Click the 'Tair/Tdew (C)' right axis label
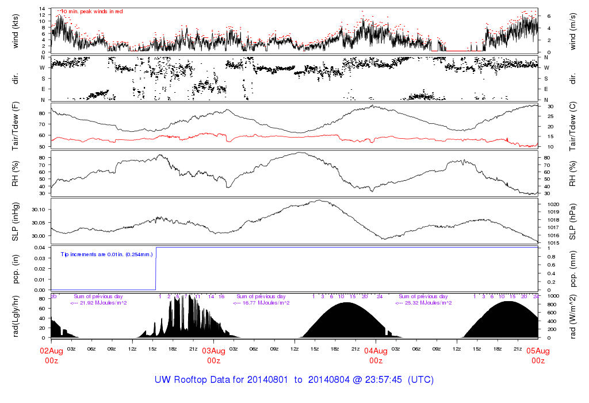This screenshot has height=403, width=589. point(573,126)
